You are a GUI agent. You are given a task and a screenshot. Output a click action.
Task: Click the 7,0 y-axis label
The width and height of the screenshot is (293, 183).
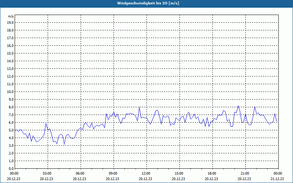pyautogui.click(x=11, y=115)
